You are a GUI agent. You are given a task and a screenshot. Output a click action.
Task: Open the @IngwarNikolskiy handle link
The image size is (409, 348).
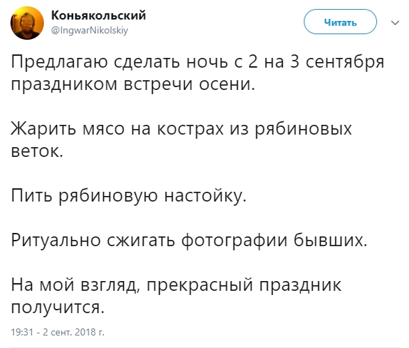tap(90, 31)
